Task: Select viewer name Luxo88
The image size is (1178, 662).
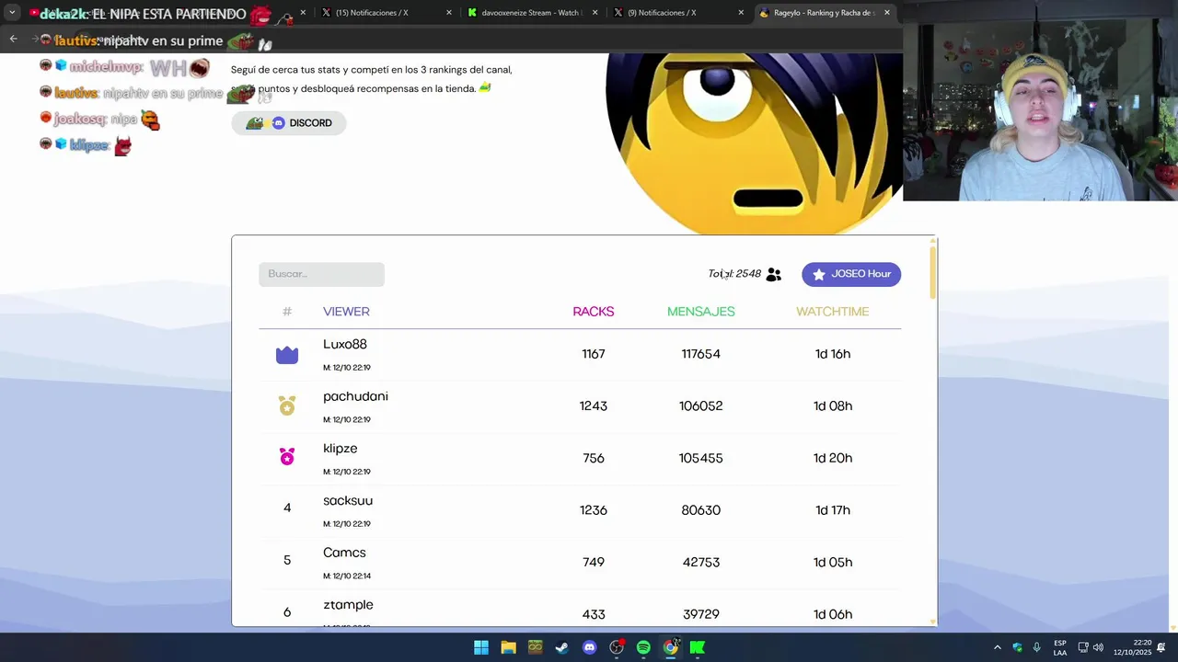Action: 345,345
